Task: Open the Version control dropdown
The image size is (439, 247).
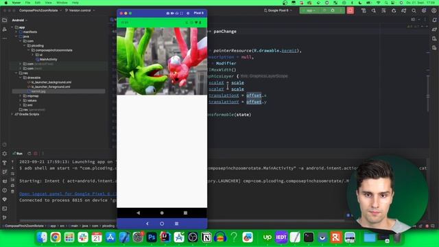Action: (80, 10)
